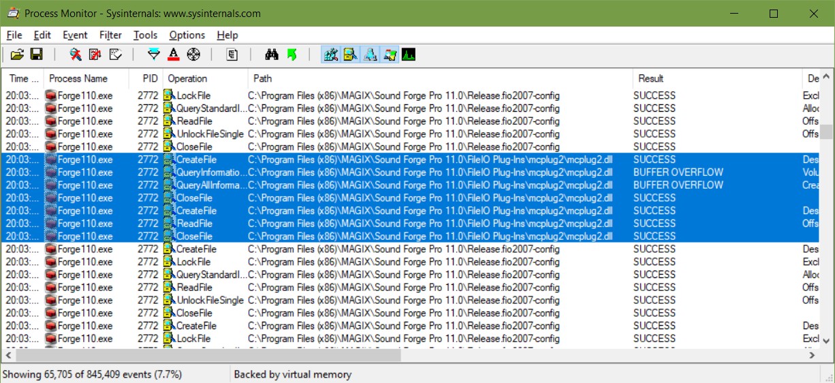Open the Help menu
This screenshot has height=383, width=835.
coord(227,35)
